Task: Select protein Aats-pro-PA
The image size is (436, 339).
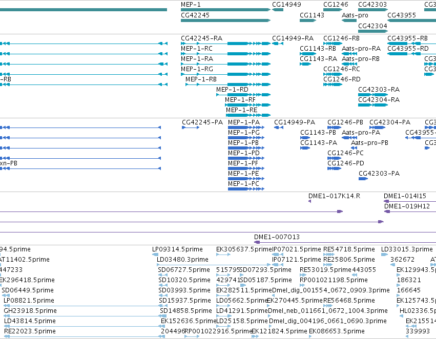Action: pyautogui.click(x=349, y=138)
